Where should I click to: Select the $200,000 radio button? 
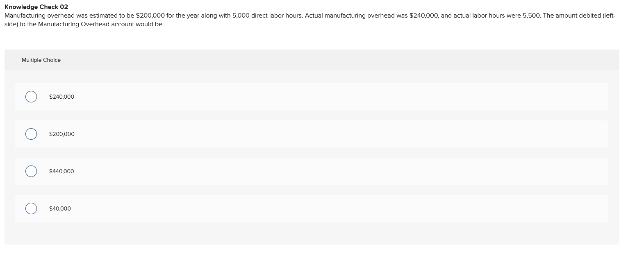pyautogui.click(x=31, y=134)
